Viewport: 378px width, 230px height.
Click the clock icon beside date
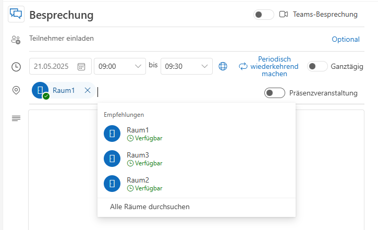[x=16, y=67]
